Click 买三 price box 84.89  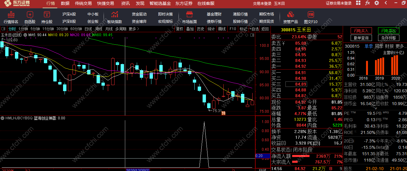tap(296, 84)
